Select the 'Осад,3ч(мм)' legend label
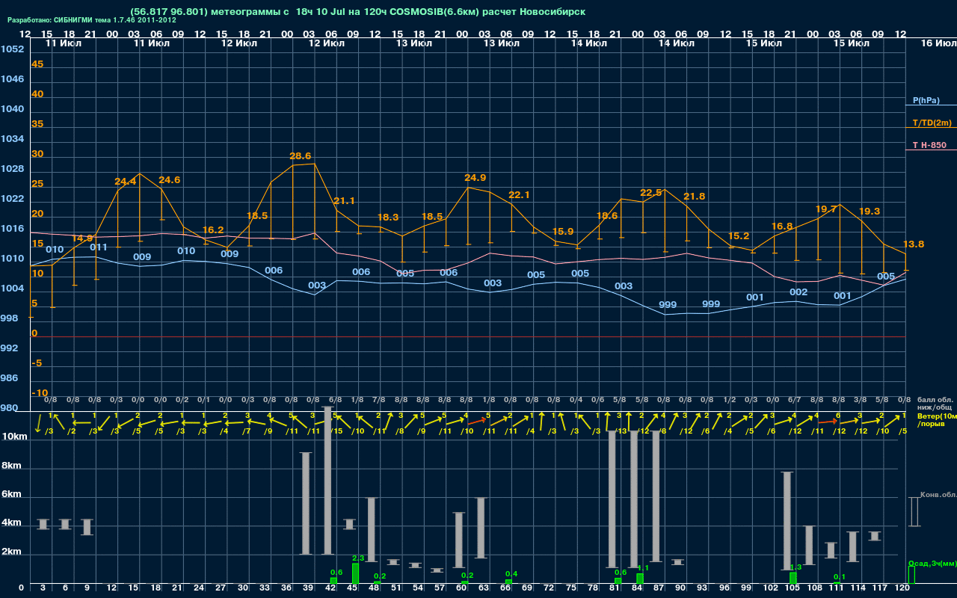 tap(932, 563)
